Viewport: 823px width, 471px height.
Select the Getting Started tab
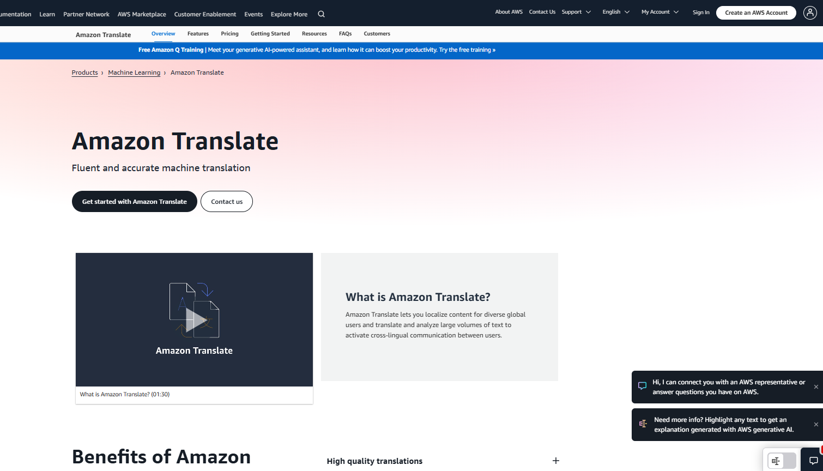click(x=270, y=34)
